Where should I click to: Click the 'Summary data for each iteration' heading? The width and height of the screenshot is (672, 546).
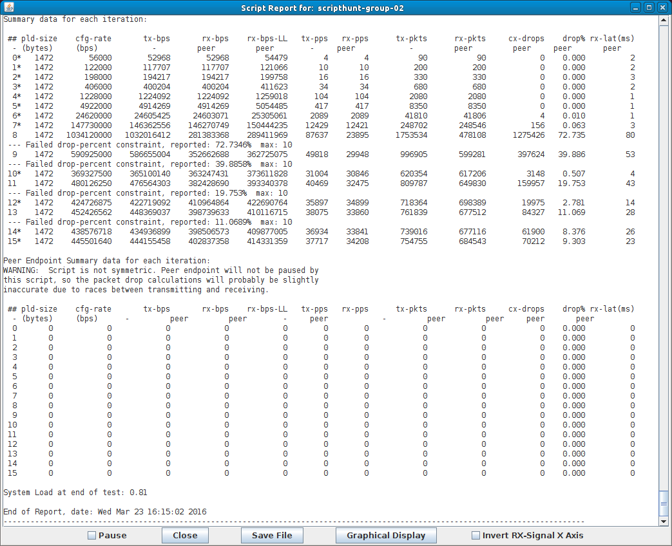pyautogui.click(x=75, y=19)
